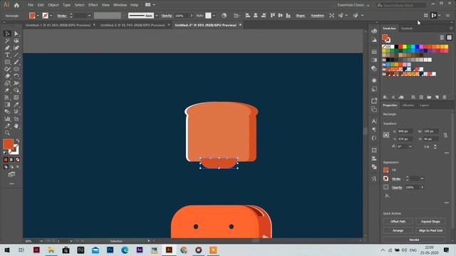The image size is (456, 256).
Task: Select the Type tool
Action: click(x=7, y=55)
